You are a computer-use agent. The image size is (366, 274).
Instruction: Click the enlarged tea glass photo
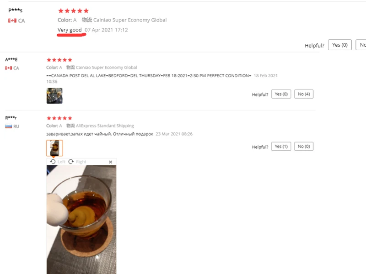pos(81,220)
